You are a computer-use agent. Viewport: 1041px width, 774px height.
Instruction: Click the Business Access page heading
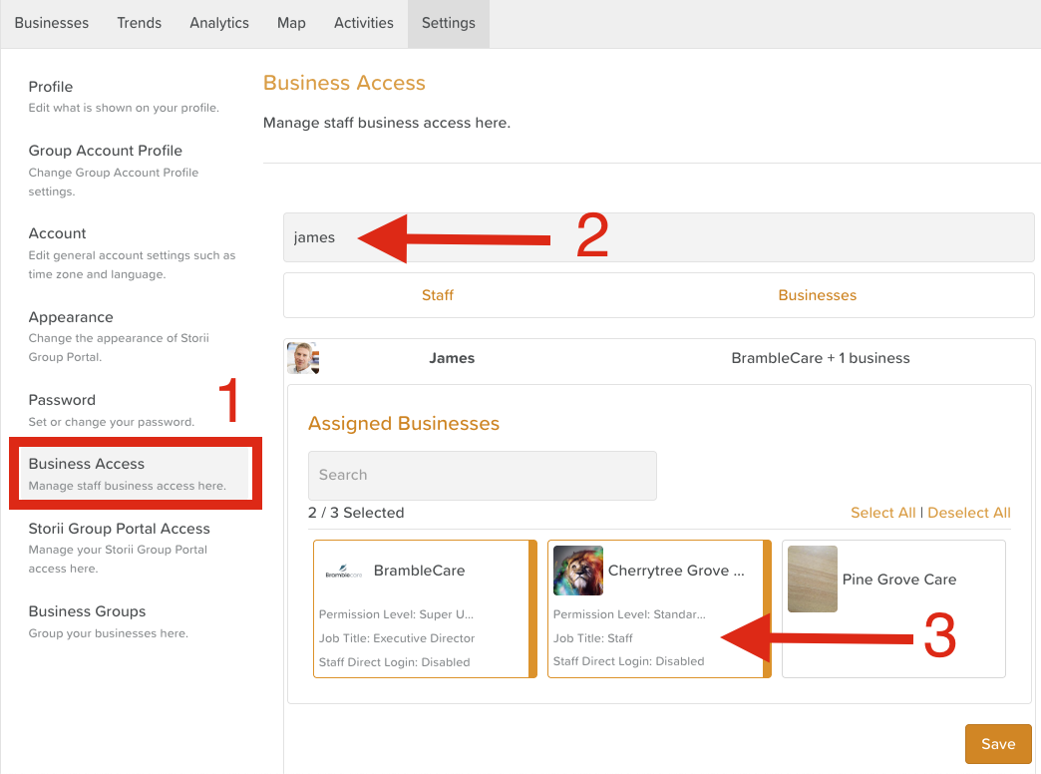tap(344, 83)
